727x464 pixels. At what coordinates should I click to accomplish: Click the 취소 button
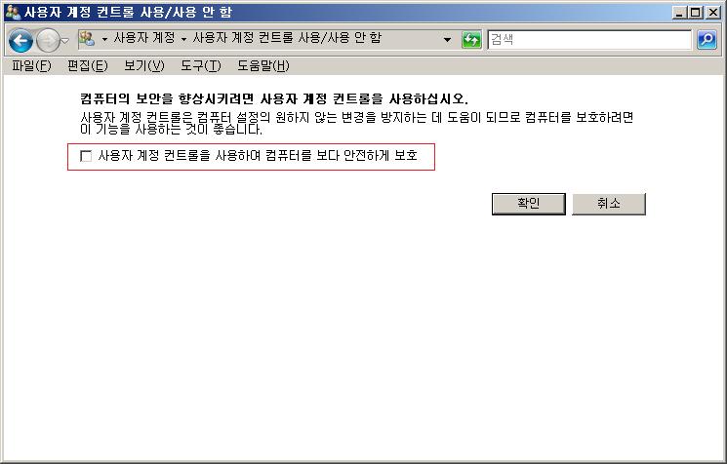coord(609,204)
